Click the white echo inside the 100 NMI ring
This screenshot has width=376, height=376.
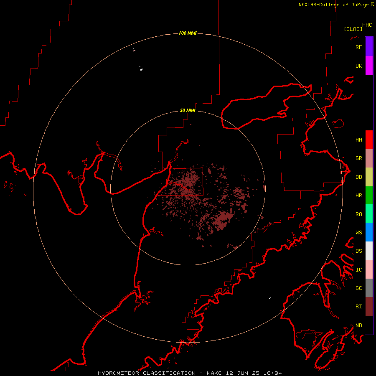(142, 69)
